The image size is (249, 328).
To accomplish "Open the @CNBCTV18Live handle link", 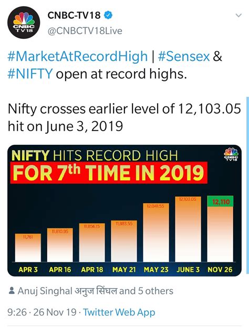I will [x=85, y=31].
